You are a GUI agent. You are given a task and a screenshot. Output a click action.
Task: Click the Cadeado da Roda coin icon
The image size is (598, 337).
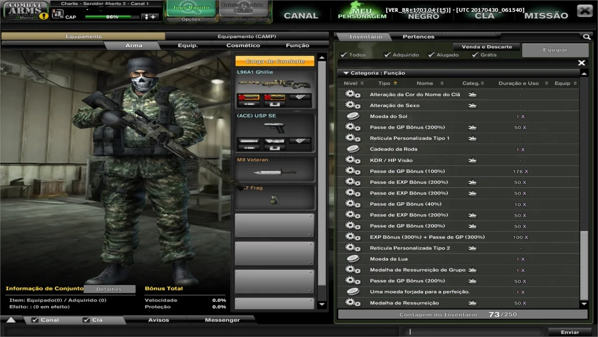[x=352, y=149]
